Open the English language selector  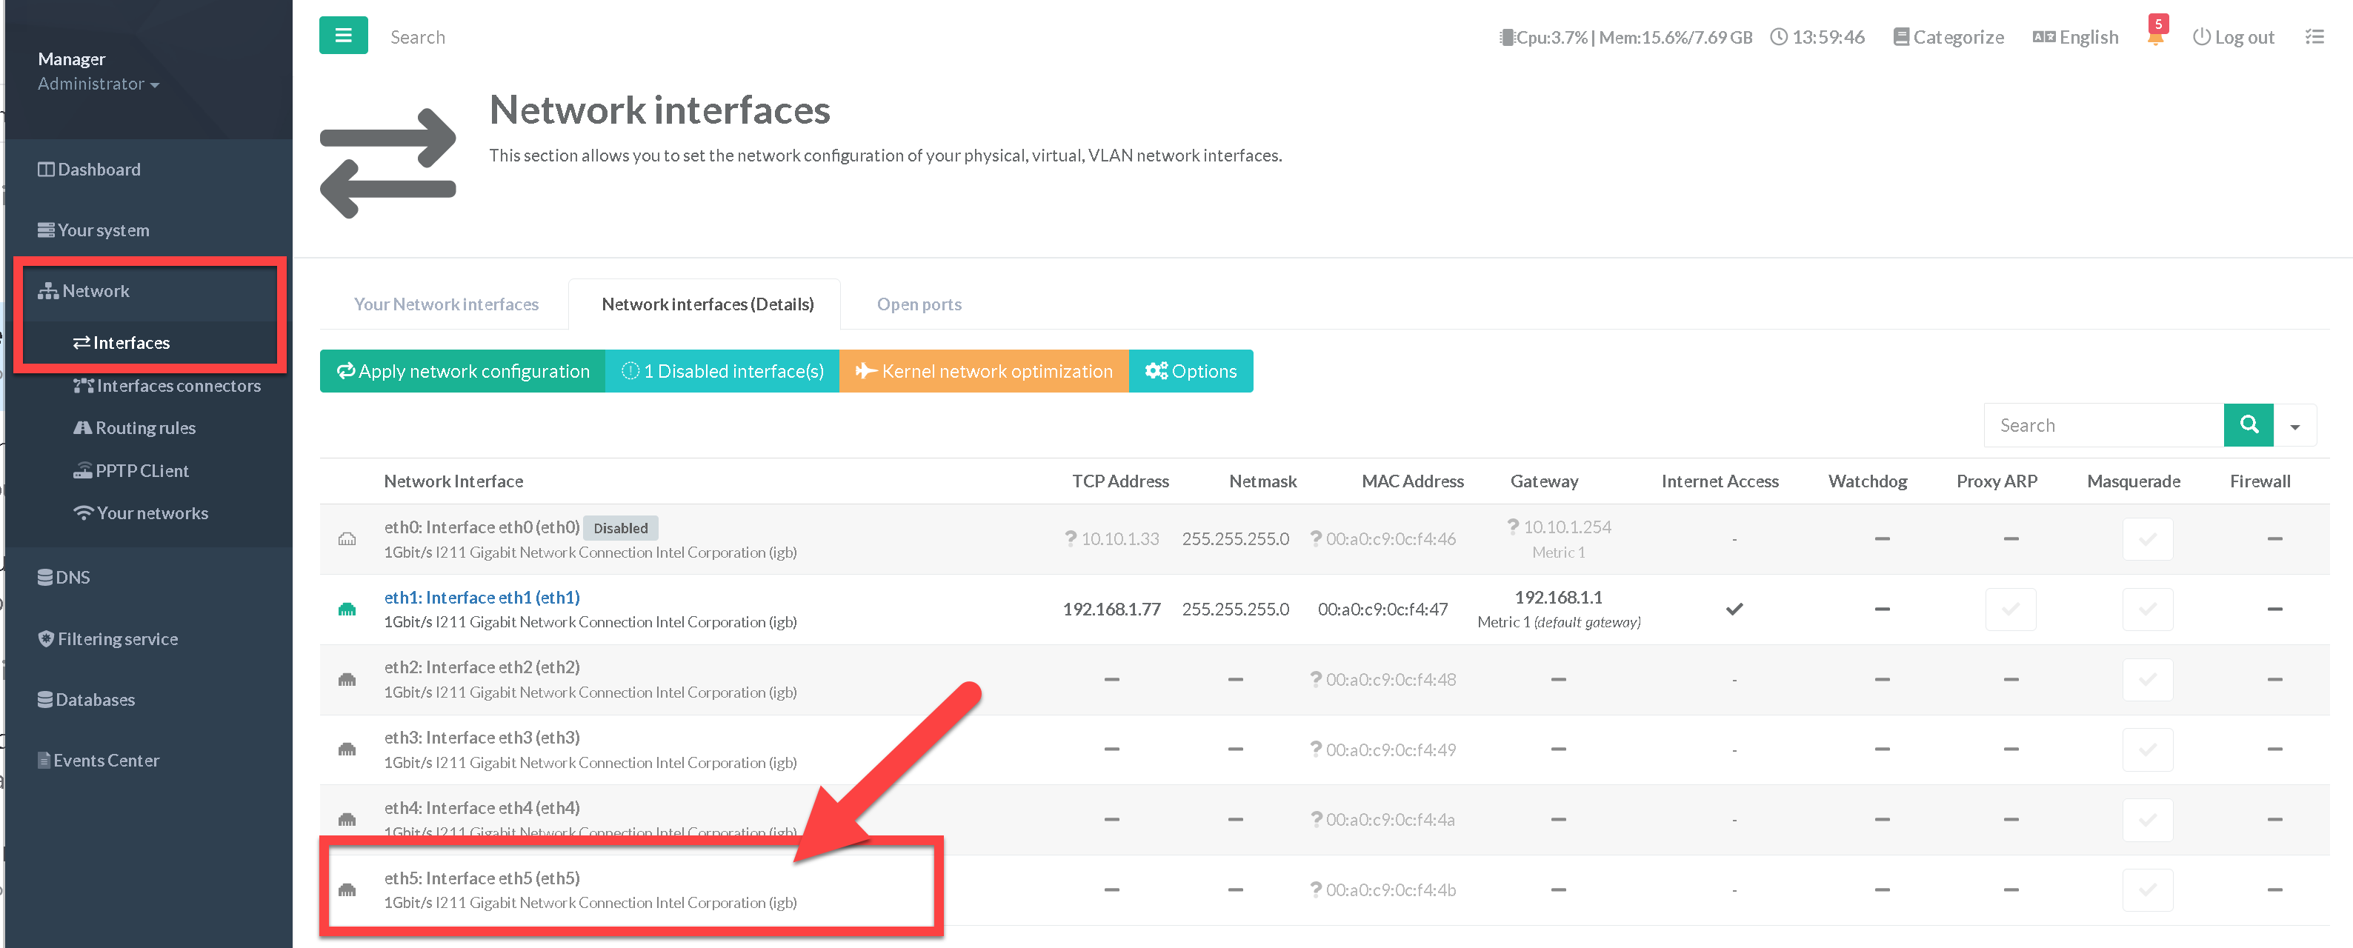(2075, 38)
